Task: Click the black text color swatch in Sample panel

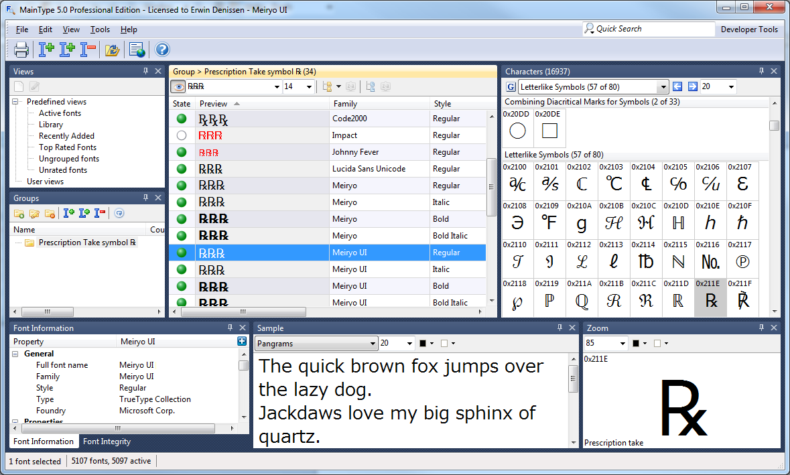Action: (x=423, y=344)
